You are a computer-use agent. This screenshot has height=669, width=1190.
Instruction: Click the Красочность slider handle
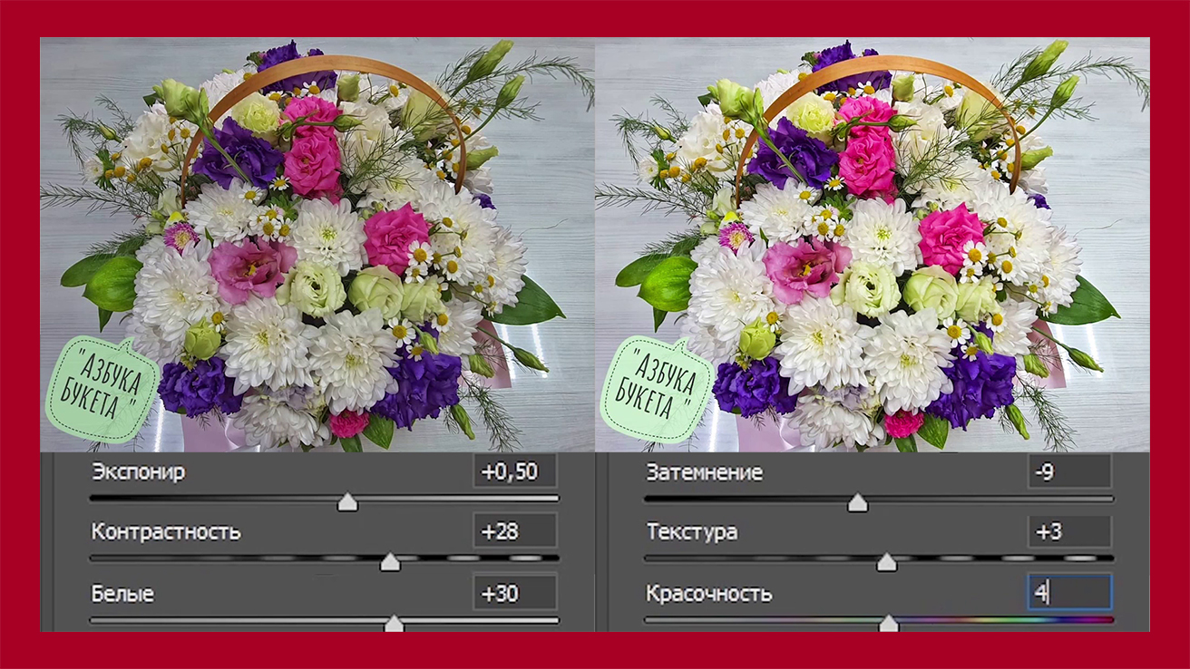(x=889, y=623)
